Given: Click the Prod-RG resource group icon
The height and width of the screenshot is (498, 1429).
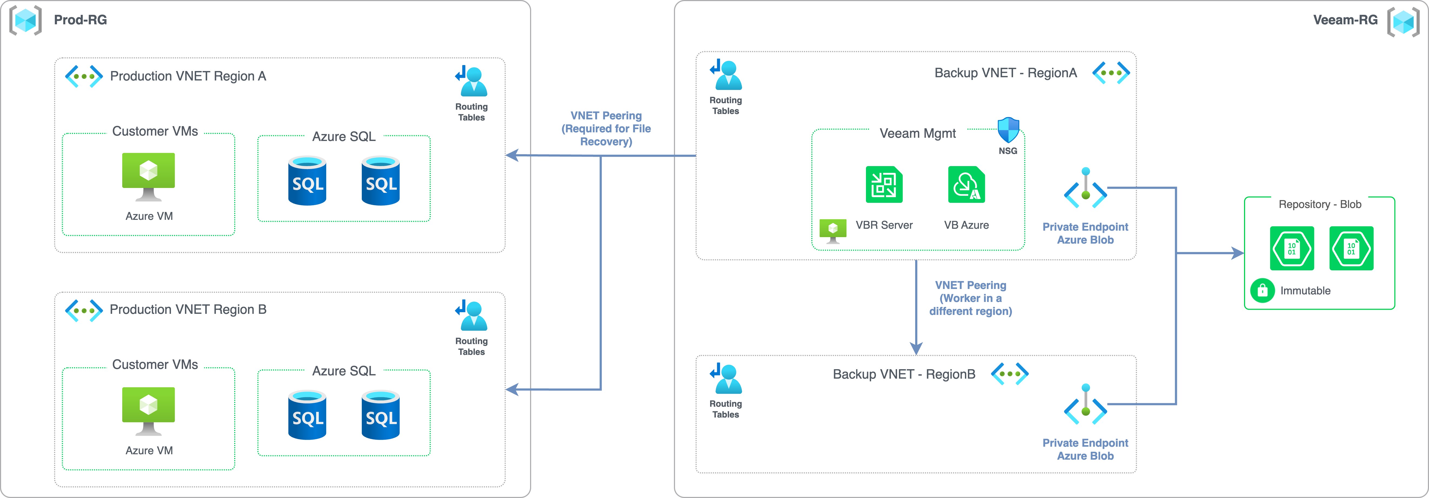Looking at the screenshot, I should (25, 21).
